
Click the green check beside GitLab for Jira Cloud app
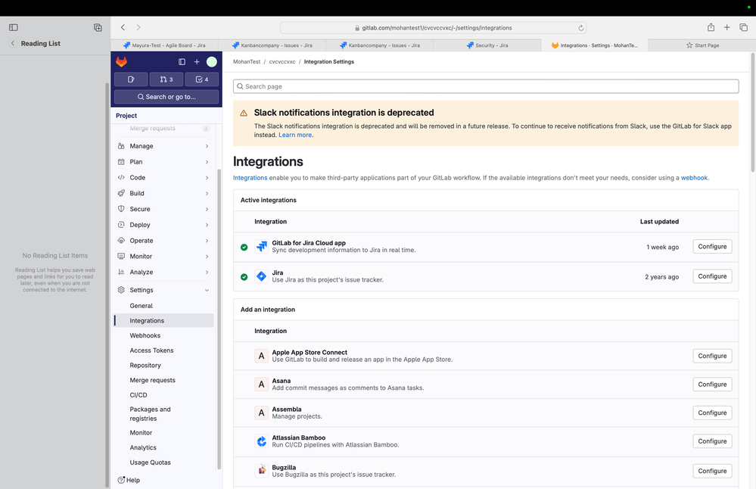click(x=244, y=246)
